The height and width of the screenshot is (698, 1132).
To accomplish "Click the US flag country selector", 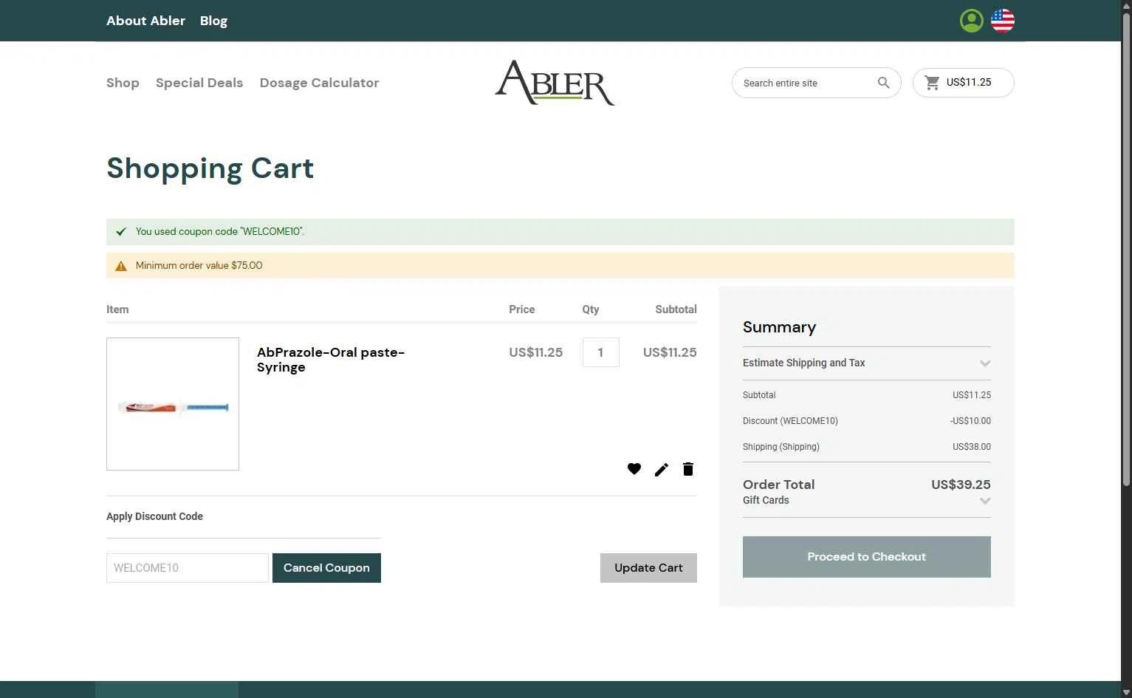I will point(1002,21).
